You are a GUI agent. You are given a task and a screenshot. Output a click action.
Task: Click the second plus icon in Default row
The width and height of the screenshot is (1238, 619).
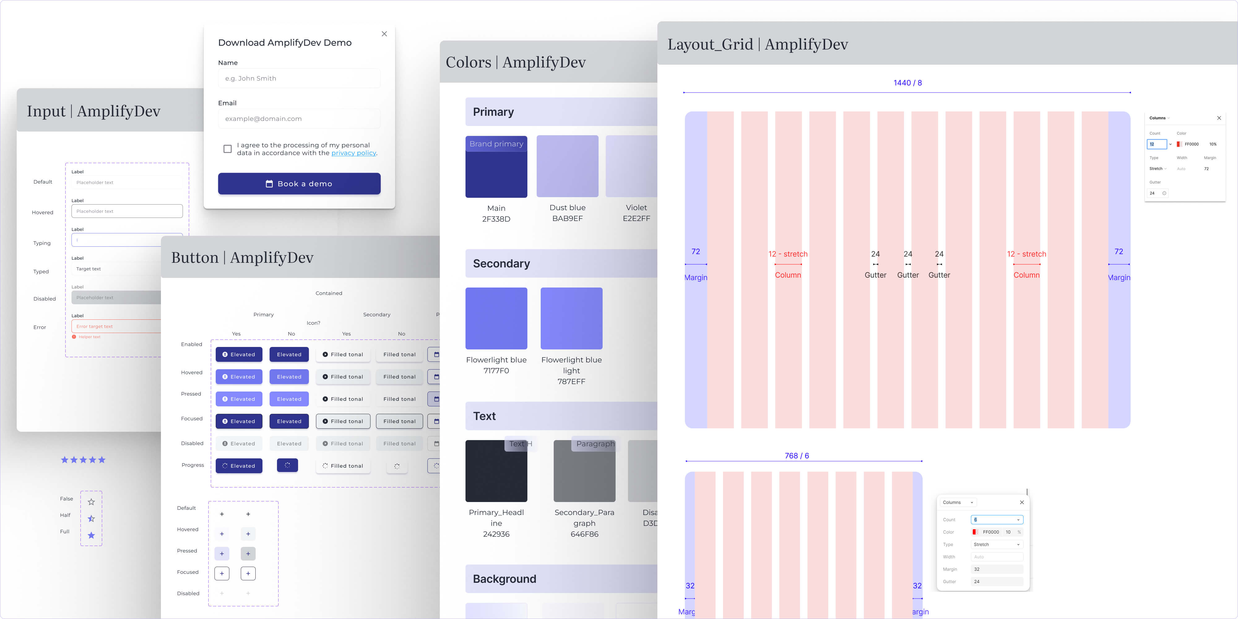[248, 514]
